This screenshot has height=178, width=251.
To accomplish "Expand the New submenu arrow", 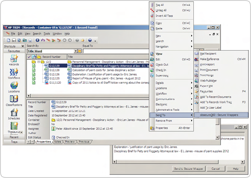I will (x=191, y=36).
